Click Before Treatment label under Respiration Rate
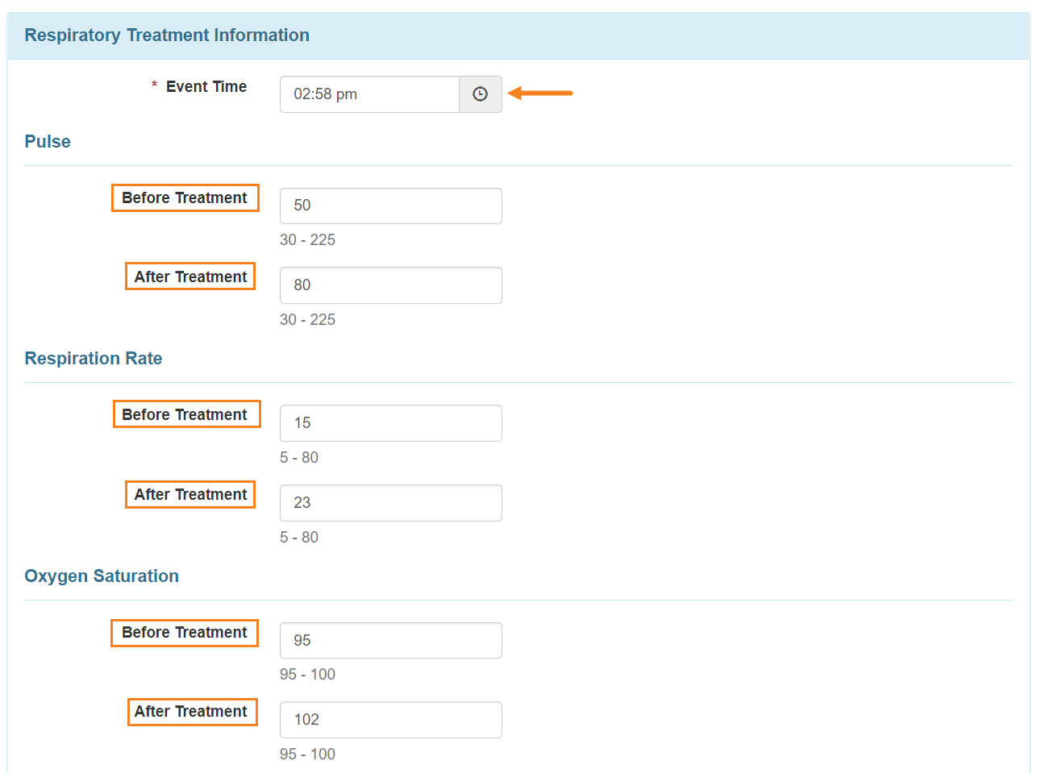This screenshot has width=1037, height=773. 185,415
